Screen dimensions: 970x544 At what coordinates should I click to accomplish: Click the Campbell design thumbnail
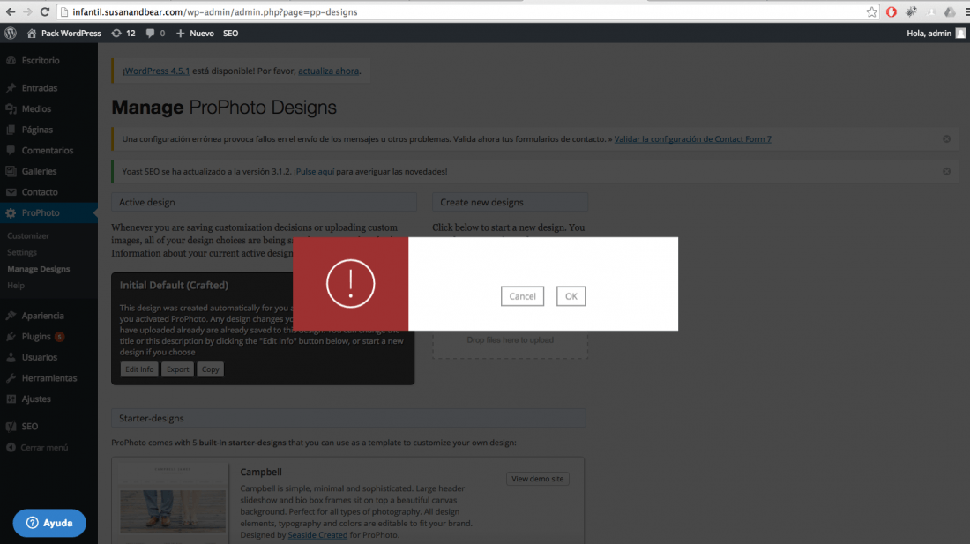coord(173,504)
